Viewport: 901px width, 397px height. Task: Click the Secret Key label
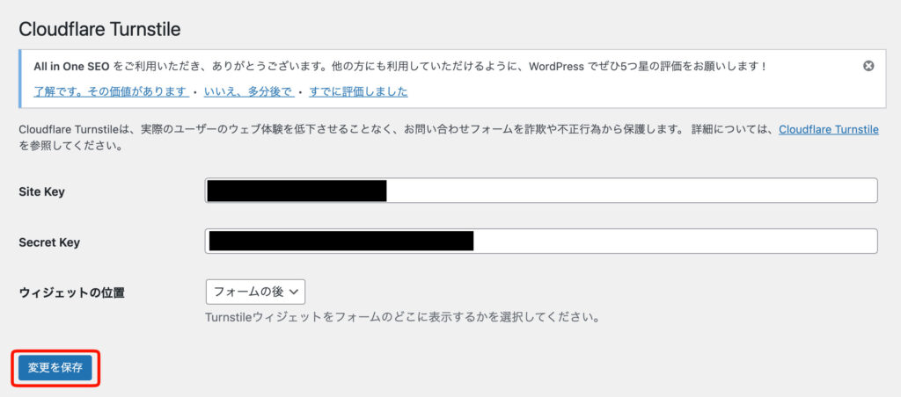[x=49, y=242]
